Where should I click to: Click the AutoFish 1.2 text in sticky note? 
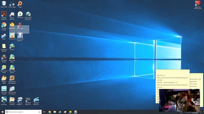pyautogui.click(x=161, y=75)
